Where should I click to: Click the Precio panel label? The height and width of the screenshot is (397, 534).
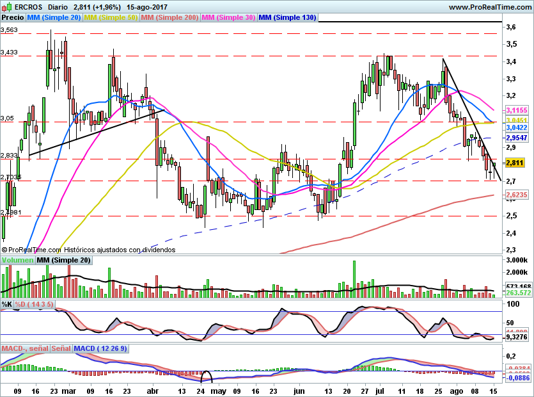[13, 18]
